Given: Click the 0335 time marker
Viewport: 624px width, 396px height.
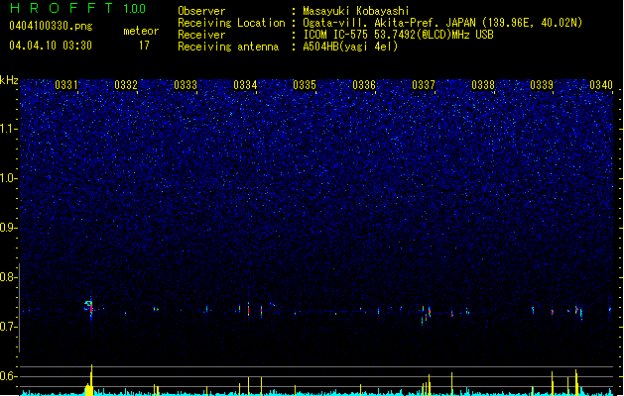Looking at the screenshot, I should pos(305,85).
